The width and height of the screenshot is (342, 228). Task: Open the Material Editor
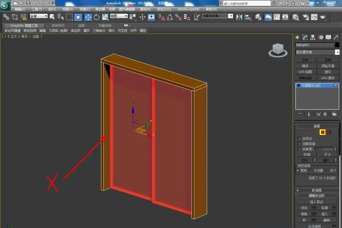295,17
